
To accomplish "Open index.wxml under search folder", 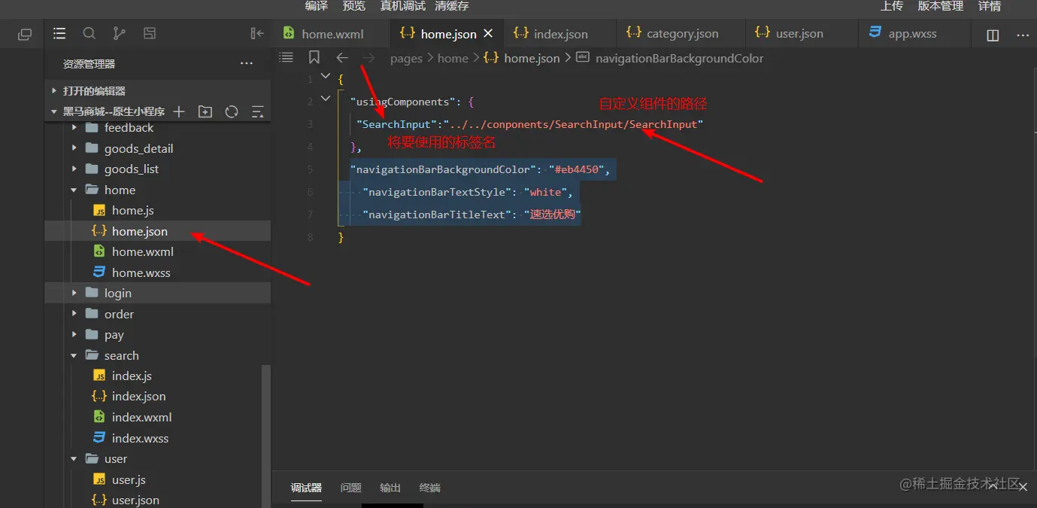I will click(x=157, y=417).
